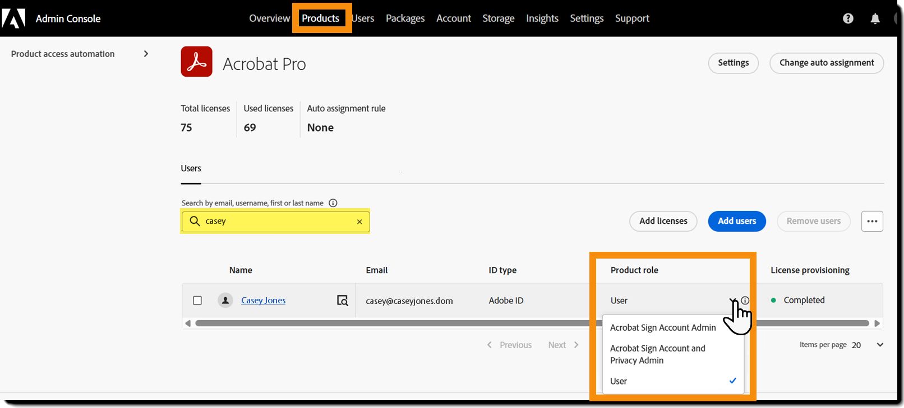Go to the Overview tab

click(269, 18)
